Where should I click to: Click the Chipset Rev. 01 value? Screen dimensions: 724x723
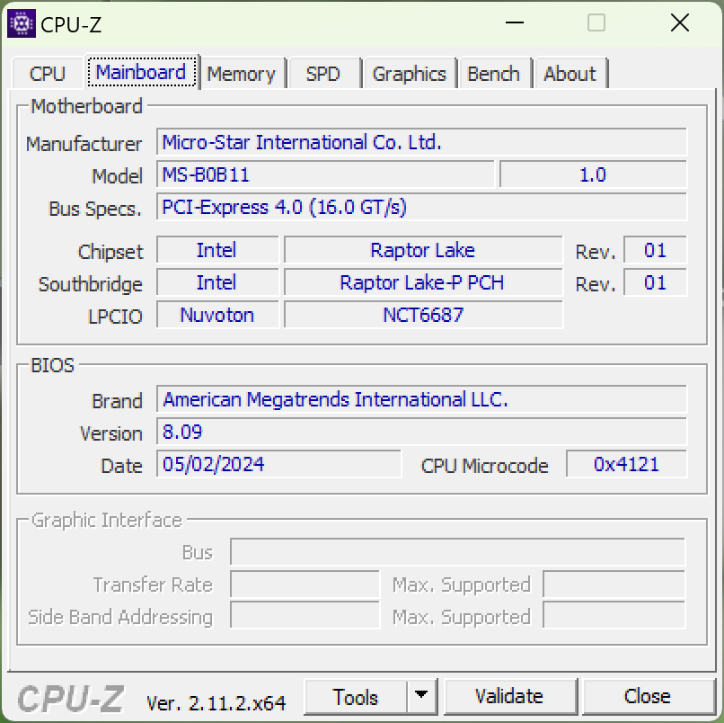[x=655, y=250]
